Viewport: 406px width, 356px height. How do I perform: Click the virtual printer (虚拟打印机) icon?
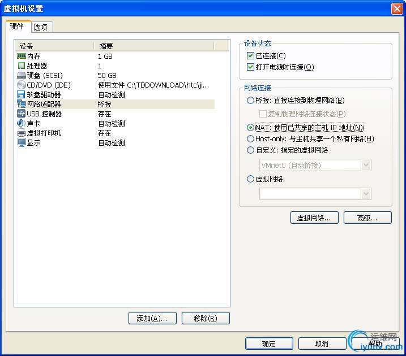pos(21,133)
